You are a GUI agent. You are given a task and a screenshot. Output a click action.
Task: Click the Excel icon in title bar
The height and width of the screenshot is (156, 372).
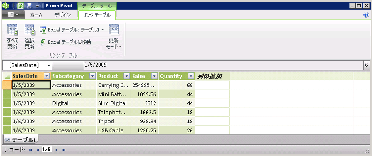pyautogui.click(x=21, y=5)
